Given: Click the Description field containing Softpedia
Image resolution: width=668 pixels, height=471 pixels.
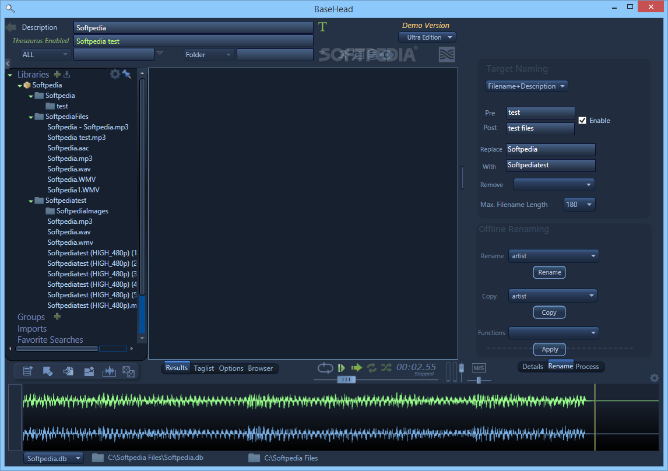Looking at the screenshot, I should [194, 27].
